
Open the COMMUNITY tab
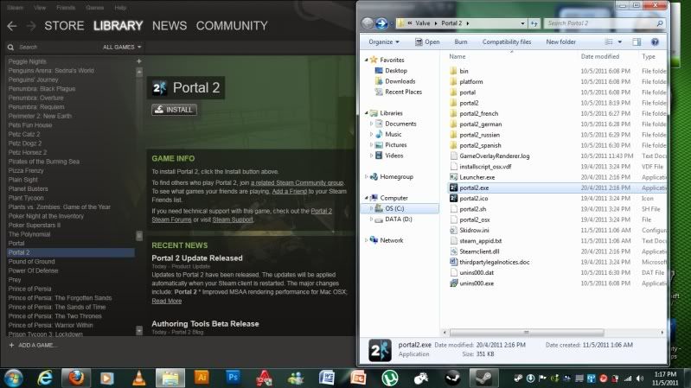click(x=231, y=26)
